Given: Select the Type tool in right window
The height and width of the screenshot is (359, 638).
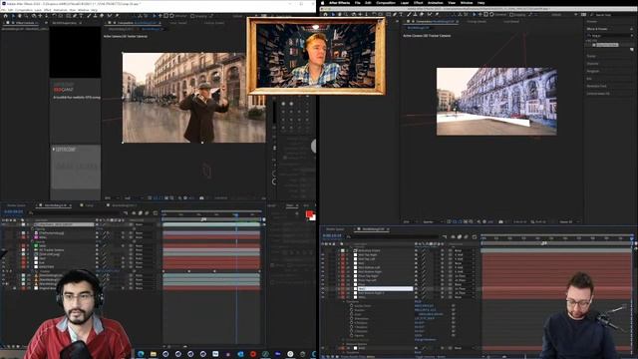Looking at the screenshot, I should click(x=401, y=14).
